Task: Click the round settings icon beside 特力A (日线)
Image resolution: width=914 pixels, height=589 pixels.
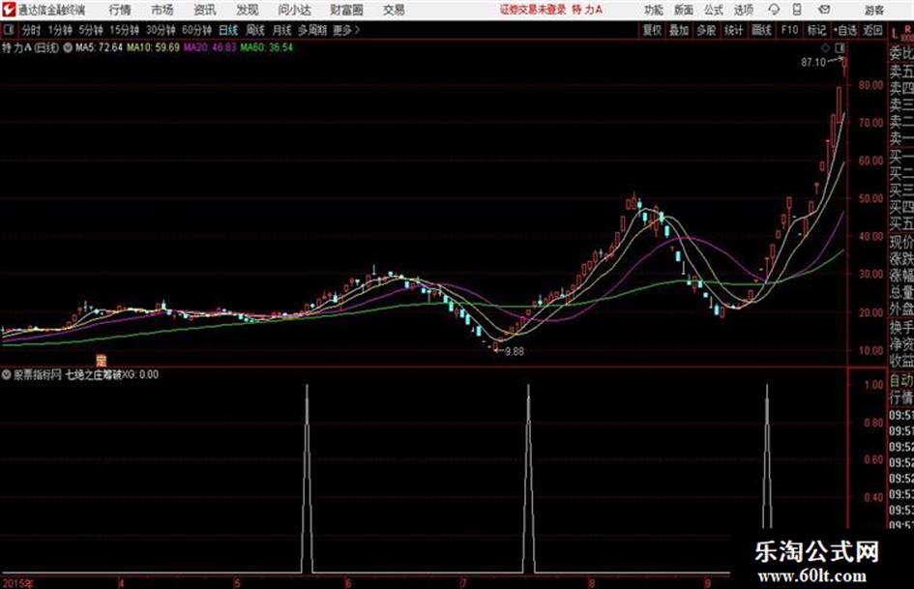Action: coord(68,47)
